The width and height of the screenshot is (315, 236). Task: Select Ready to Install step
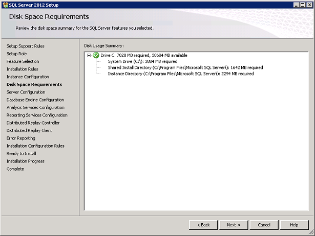coord(22,154)
